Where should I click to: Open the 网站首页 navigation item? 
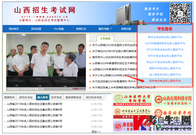coord(14,29)
